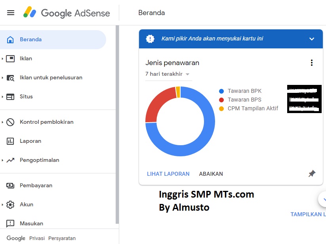Click the Akun settings gear icon
Viewport: 326px width, 244px height.
[10, 204]
